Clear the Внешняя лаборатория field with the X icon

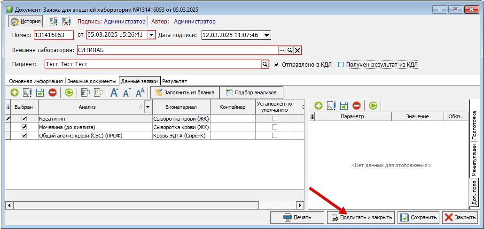(x=297, y=50)
